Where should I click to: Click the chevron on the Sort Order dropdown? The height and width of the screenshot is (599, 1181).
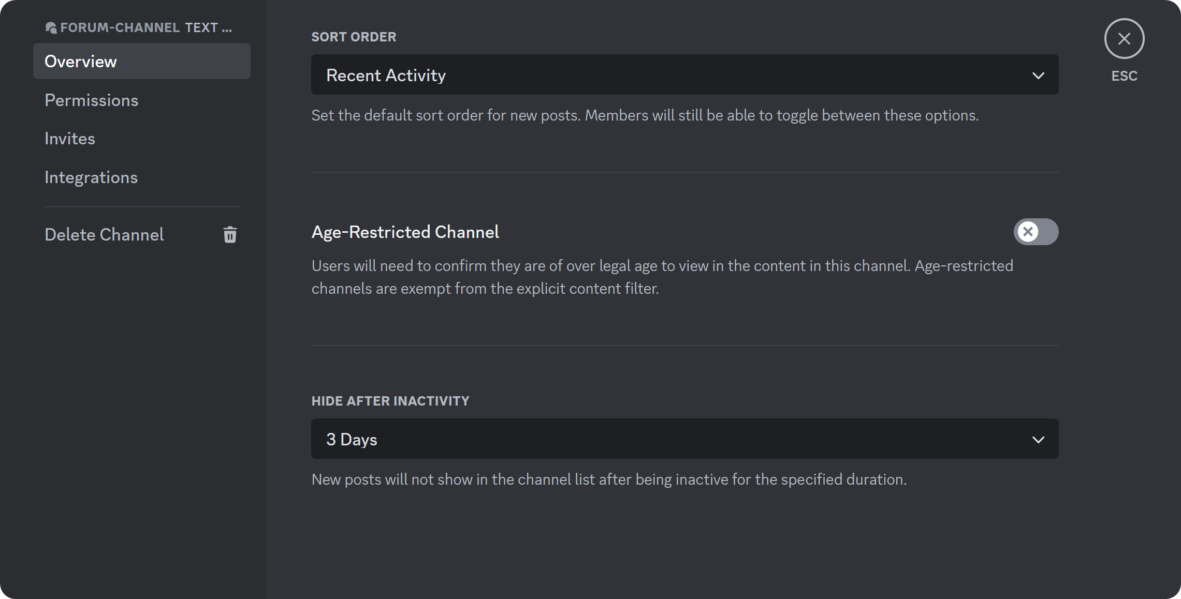pos(1039,75)
